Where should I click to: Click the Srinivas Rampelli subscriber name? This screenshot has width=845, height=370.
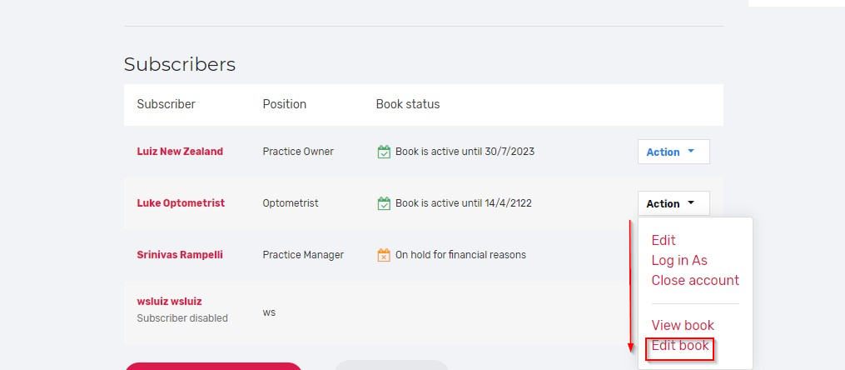[x=180, y=255]
